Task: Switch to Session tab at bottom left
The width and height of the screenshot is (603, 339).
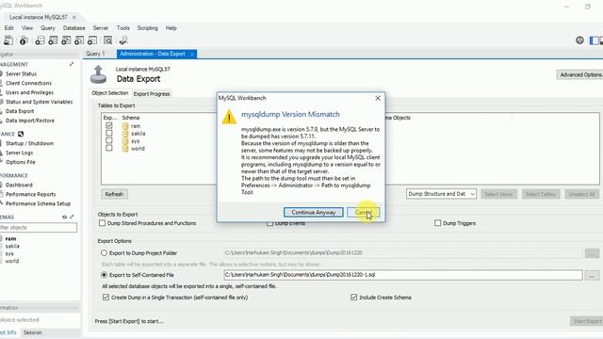Action: (x=33, y=332)
